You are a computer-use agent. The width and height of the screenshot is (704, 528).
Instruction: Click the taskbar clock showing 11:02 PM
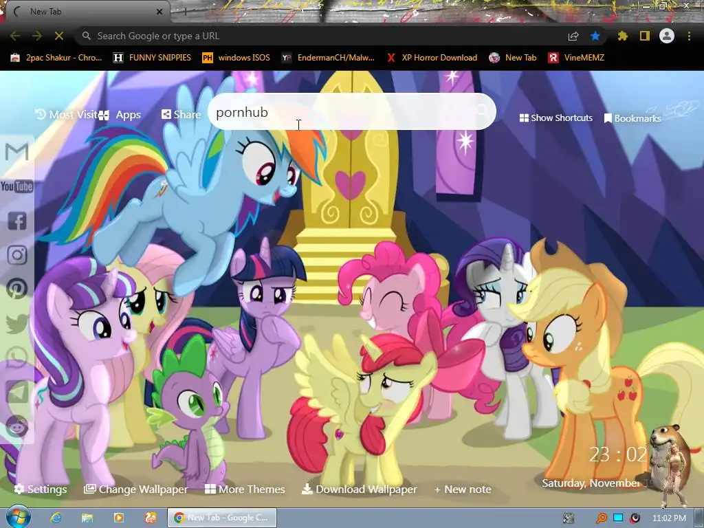pyautogui.click(x=669, y=518)
